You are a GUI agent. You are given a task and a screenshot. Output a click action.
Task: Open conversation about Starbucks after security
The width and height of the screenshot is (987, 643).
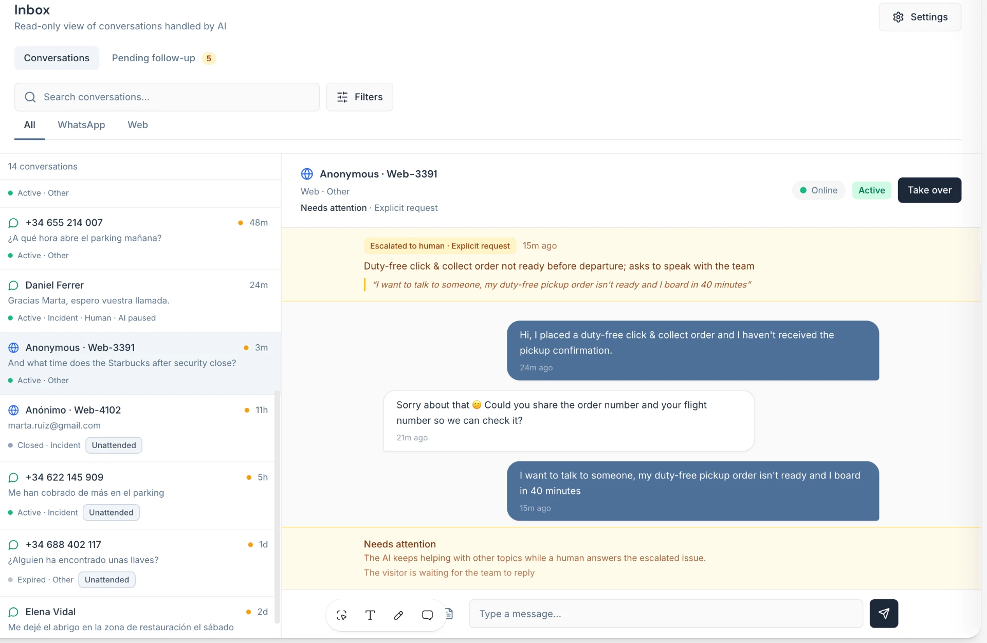(x=140, y=364)
